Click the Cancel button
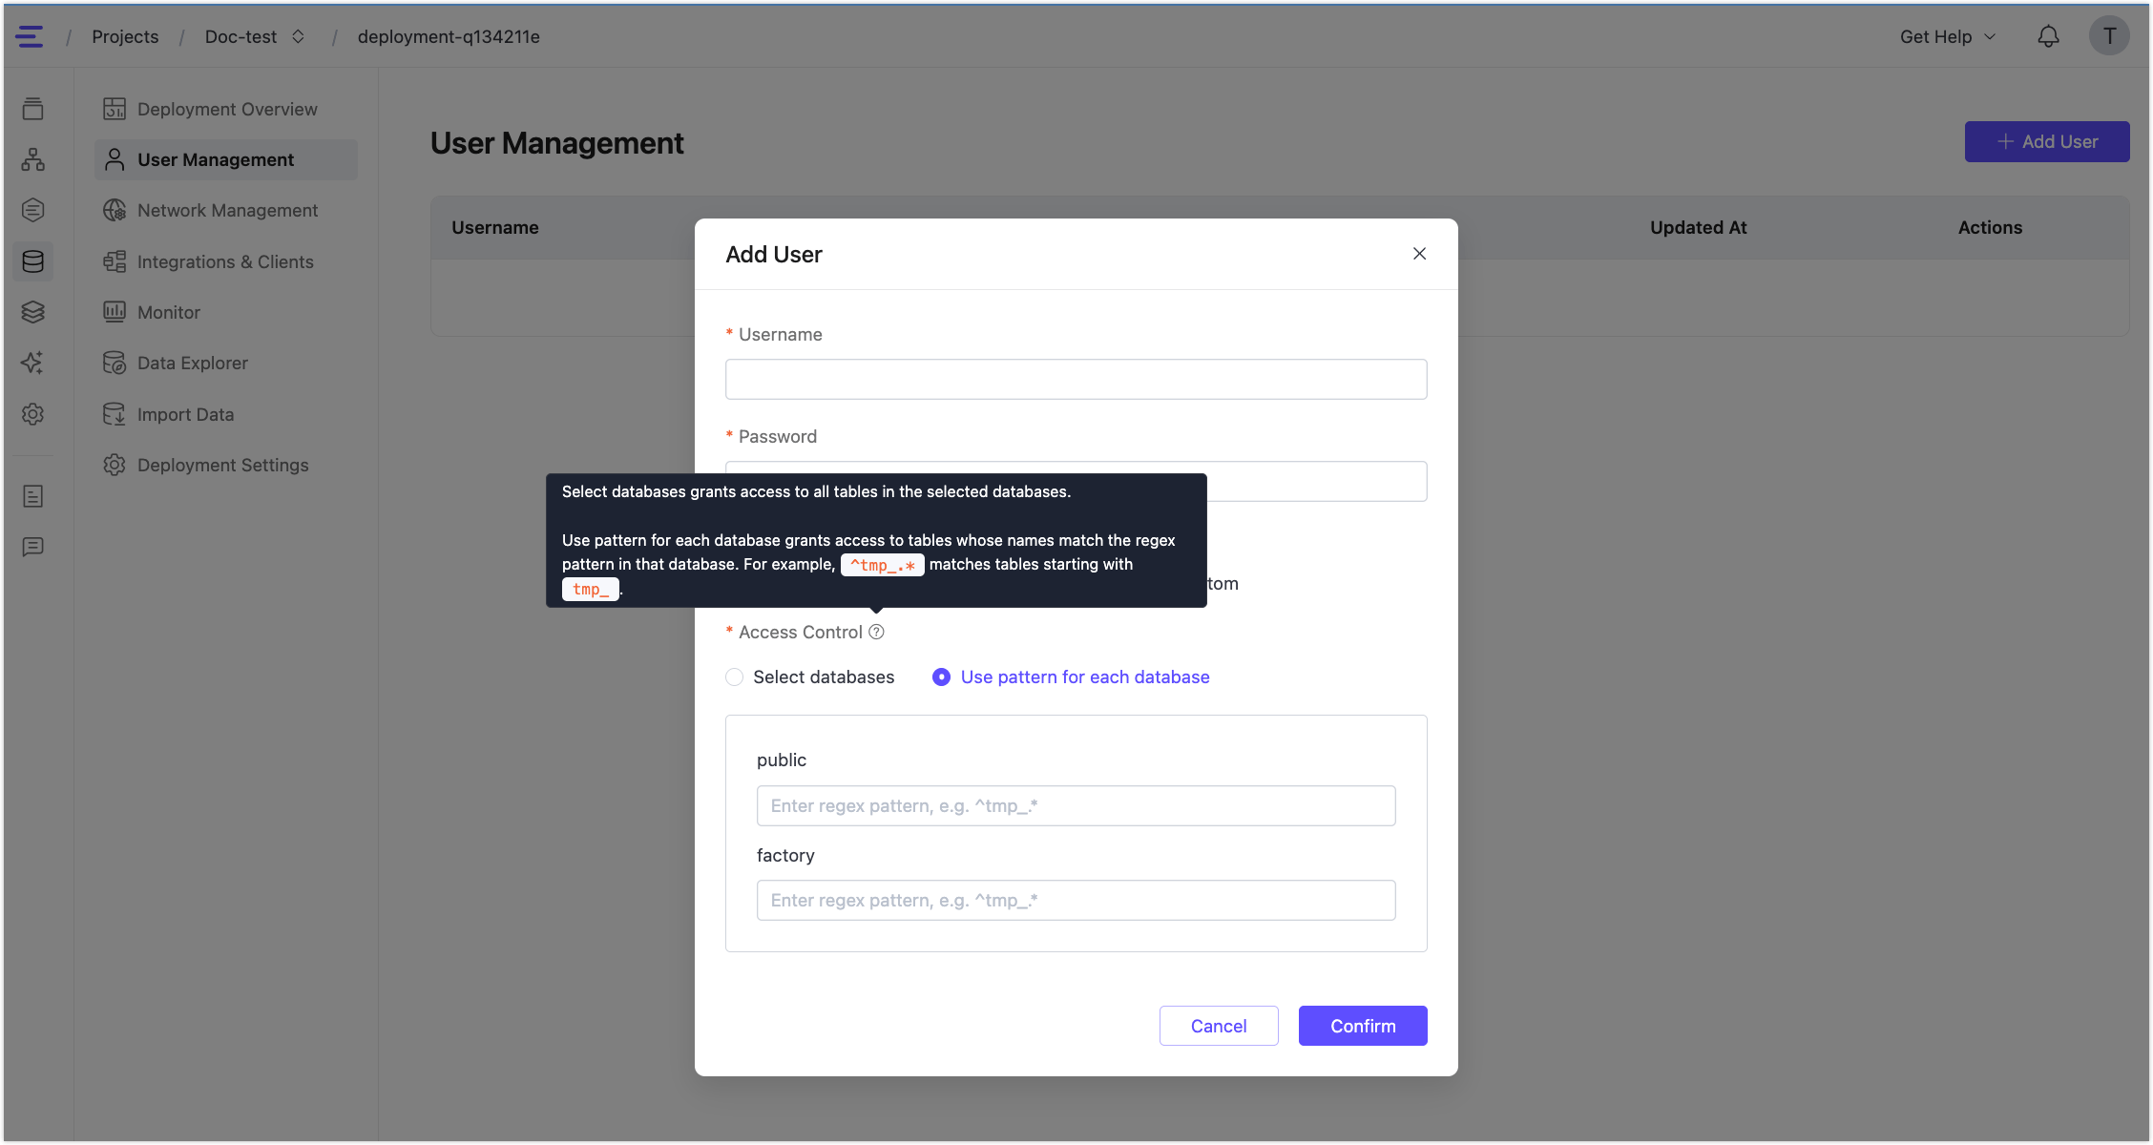The image size is (2153, 1145). 1219,1026
